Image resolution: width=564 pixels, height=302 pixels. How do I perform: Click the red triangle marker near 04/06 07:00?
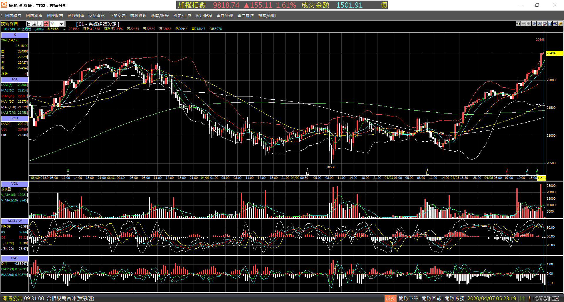tap(507, 171)
